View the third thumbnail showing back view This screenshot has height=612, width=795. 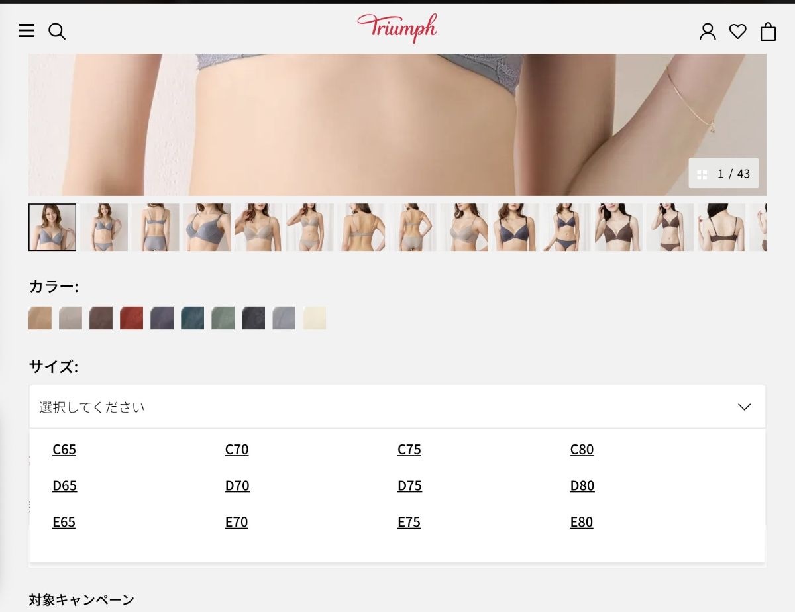pos(155,227)
